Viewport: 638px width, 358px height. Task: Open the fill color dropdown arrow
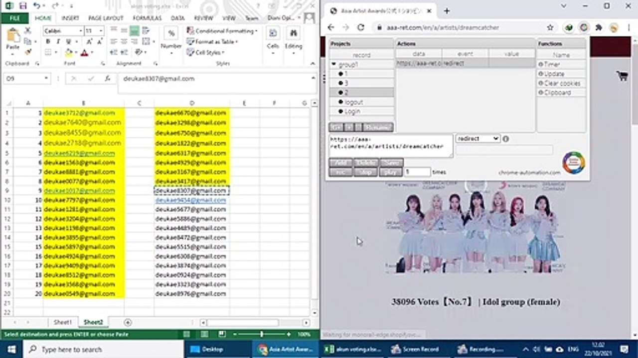click(x=75, y=52)
